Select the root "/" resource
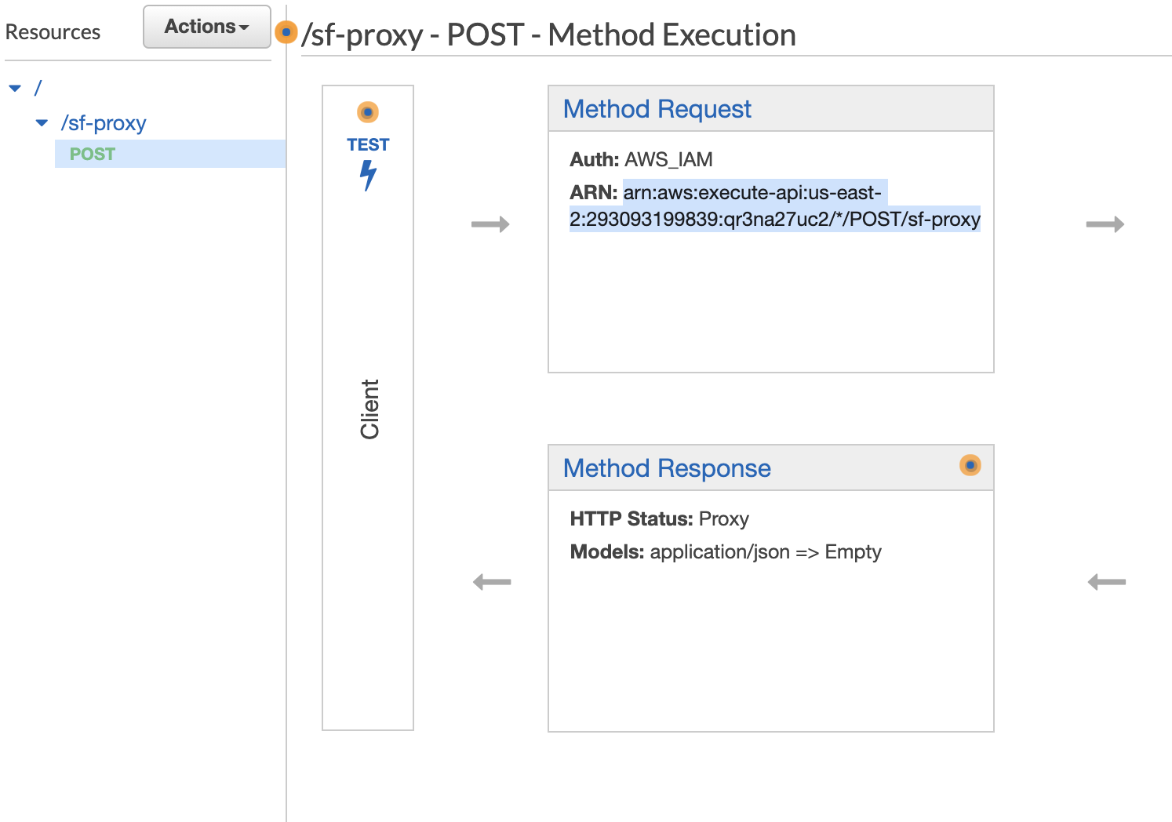 tap(38, 88)
